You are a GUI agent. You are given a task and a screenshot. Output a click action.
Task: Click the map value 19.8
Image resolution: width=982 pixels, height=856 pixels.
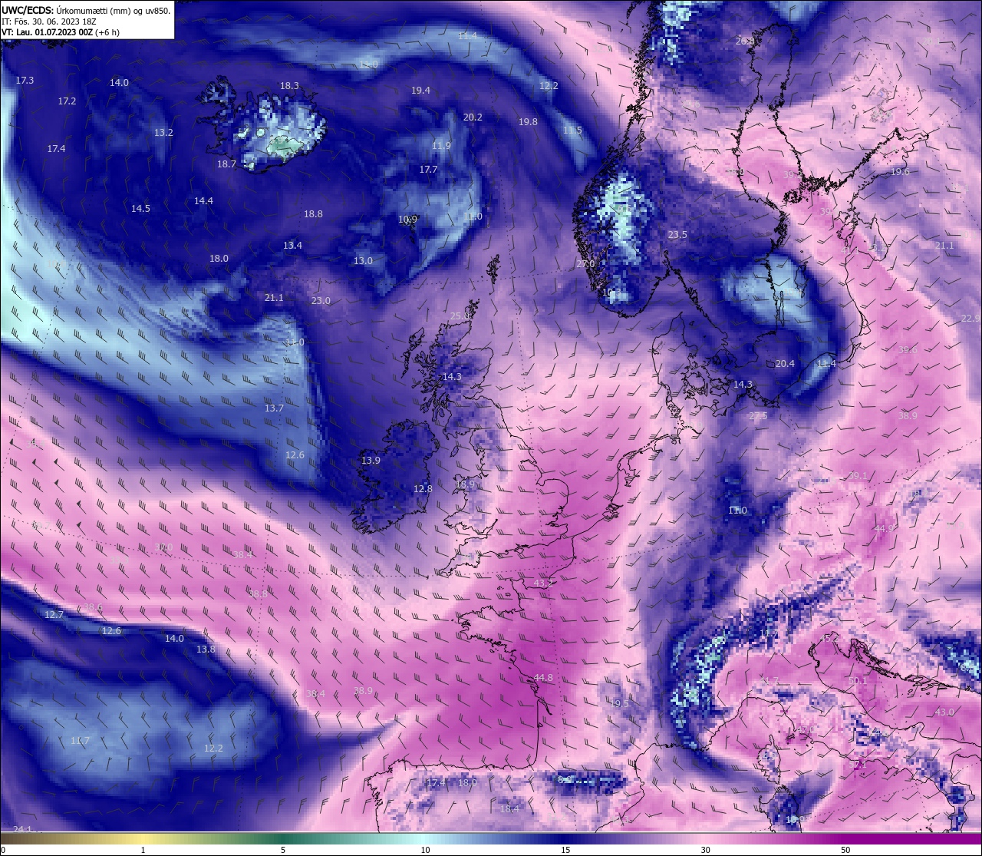tap(528, 122)
